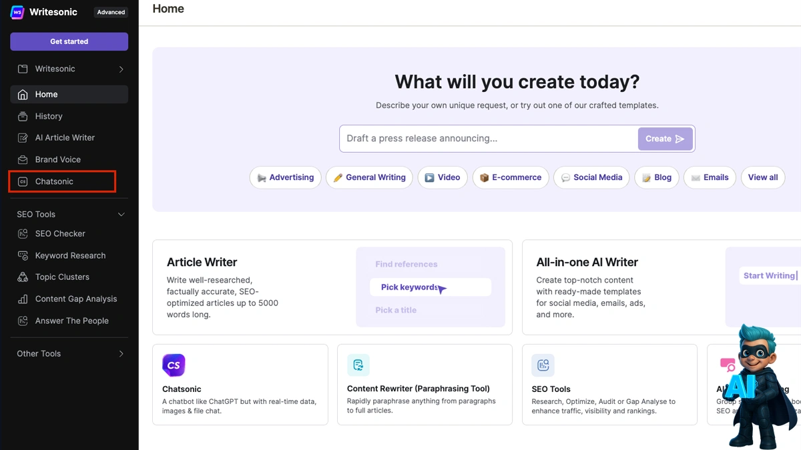The width and height of the screenshot is (801, 450).
Task: Click the pink icon on the cut-off card
Action: [727, 365]
